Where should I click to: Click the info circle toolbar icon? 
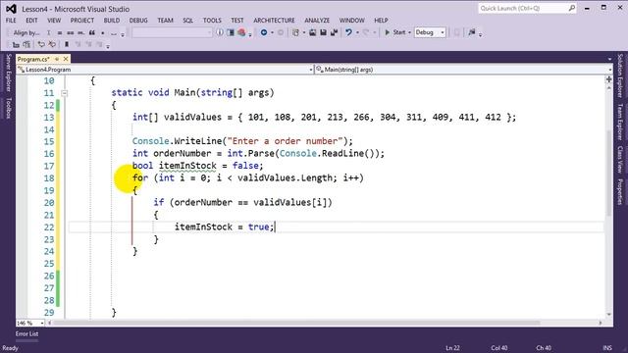tap(220, 32)
